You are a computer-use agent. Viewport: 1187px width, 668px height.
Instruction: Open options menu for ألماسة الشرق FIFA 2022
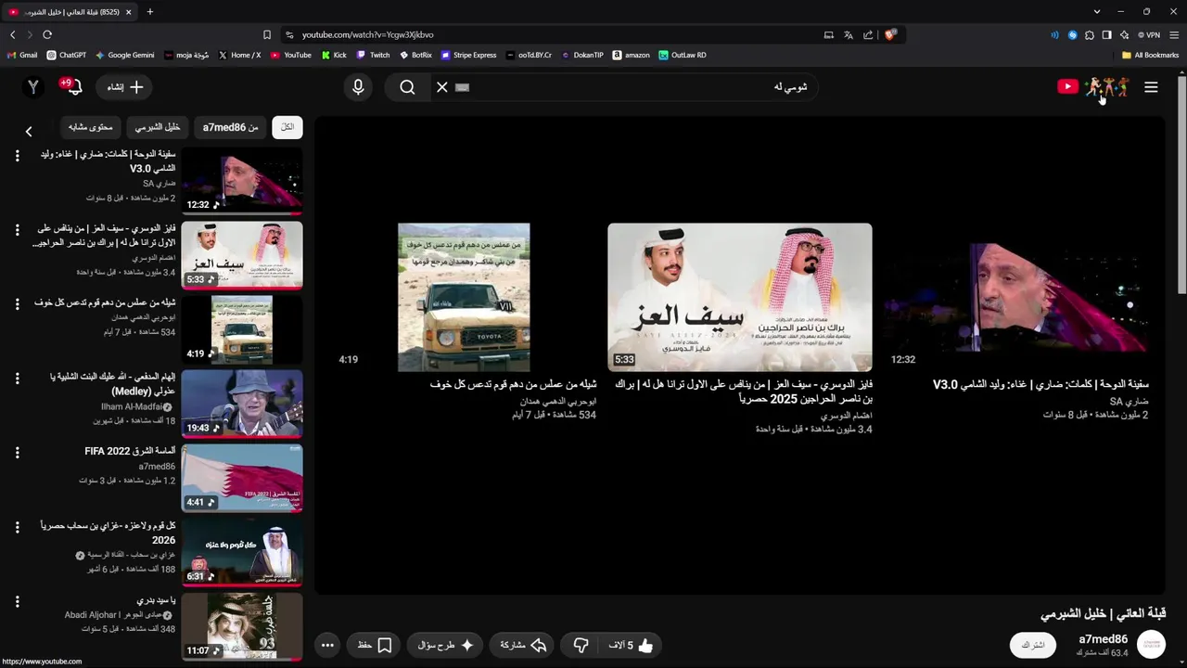pyautogui.click(x=17, y=453)
